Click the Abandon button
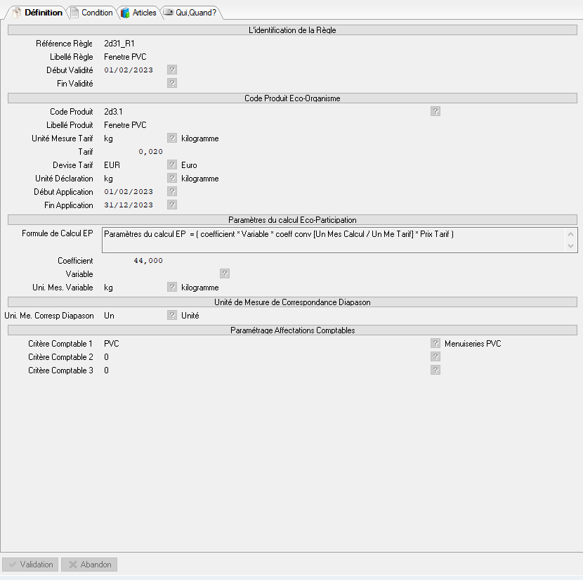The width and height of the screenshot is (583, 580). click(x=89, y=565)
